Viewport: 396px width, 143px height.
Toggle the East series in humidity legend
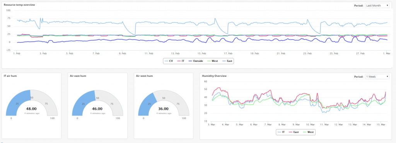294,132
